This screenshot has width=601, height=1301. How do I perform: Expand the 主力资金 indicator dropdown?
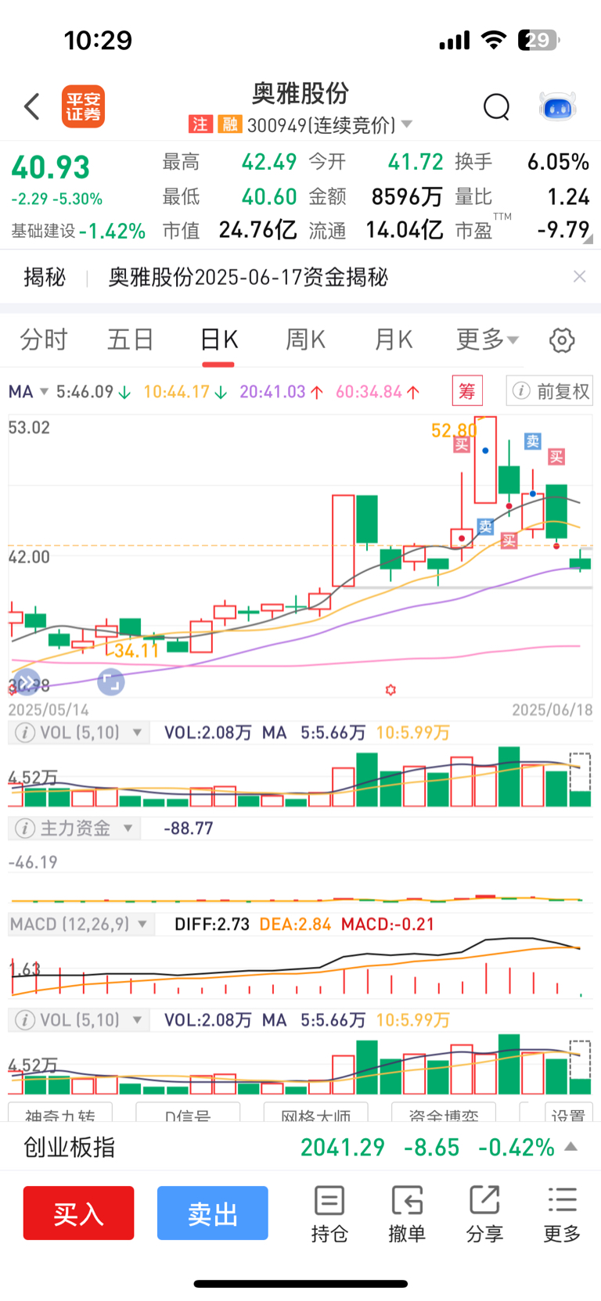click(x=128, y=828)
